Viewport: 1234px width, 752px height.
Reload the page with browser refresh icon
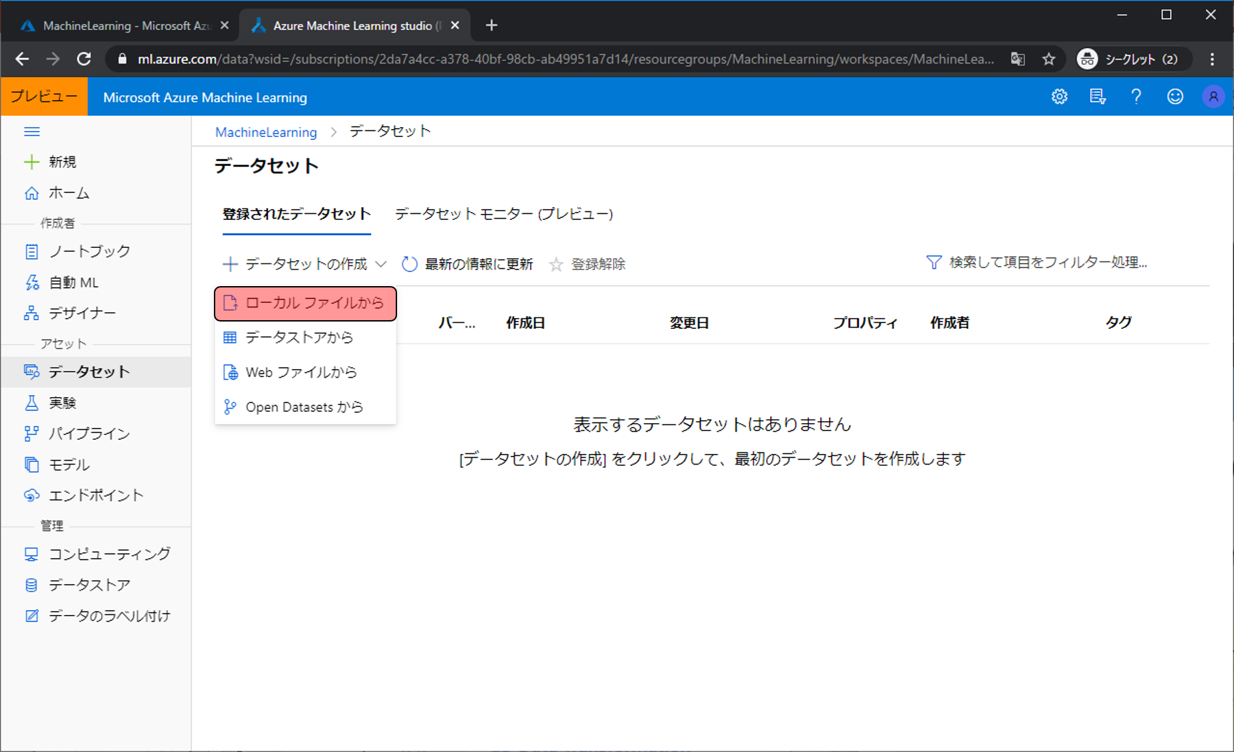[x=84, y=59]
